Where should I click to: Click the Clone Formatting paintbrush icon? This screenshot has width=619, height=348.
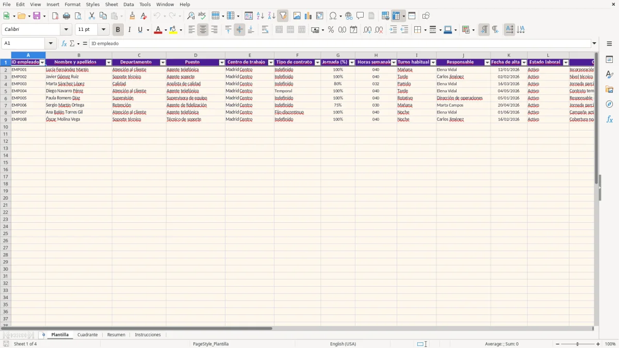pos(133,16)
